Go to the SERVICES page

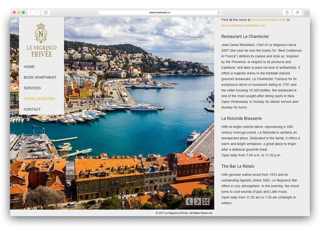point(41,88)
